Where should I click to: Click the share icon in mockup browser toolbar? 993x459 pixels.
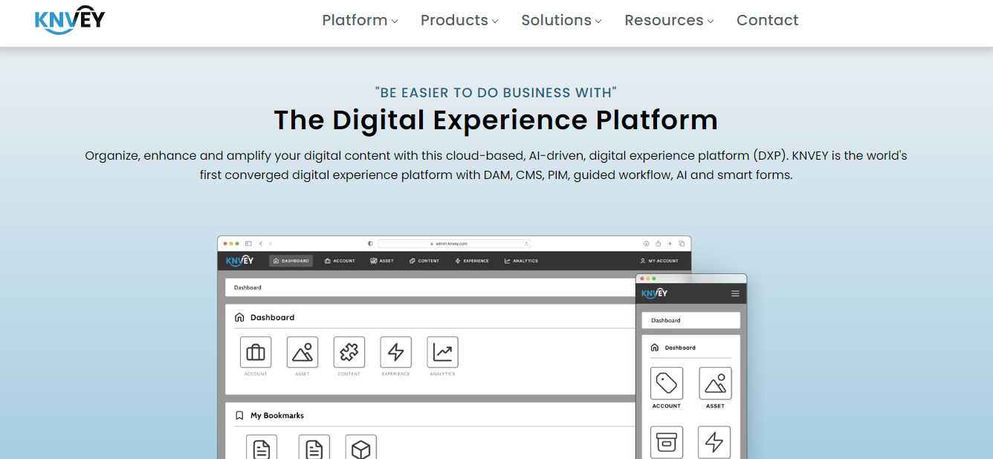point(658,244)
